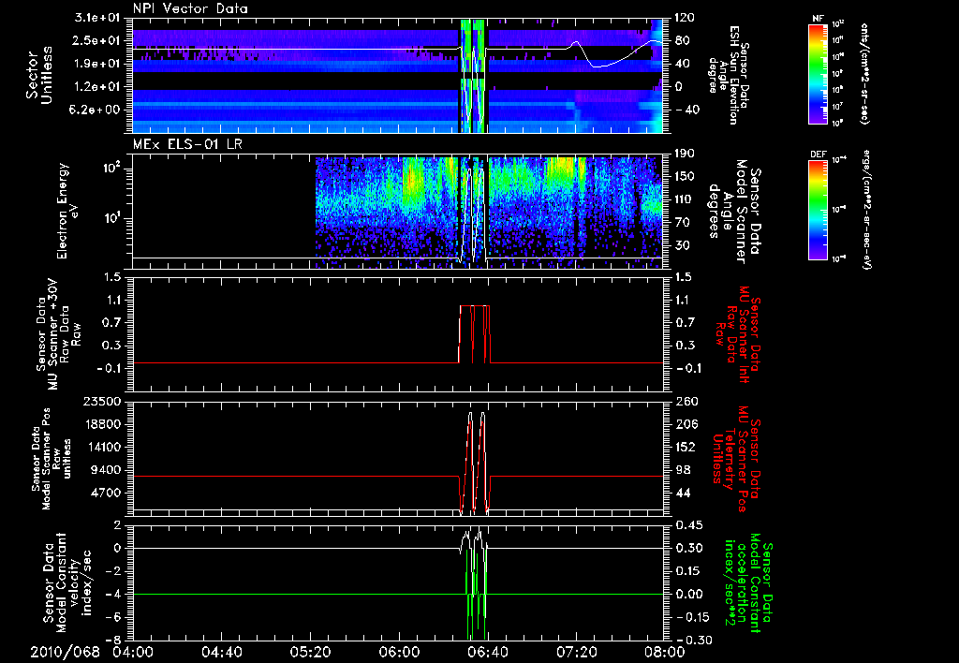This screenshot has height=663, width=959.
Task: Click the '110' scanner angle tick value
Action: coord(685,199)
